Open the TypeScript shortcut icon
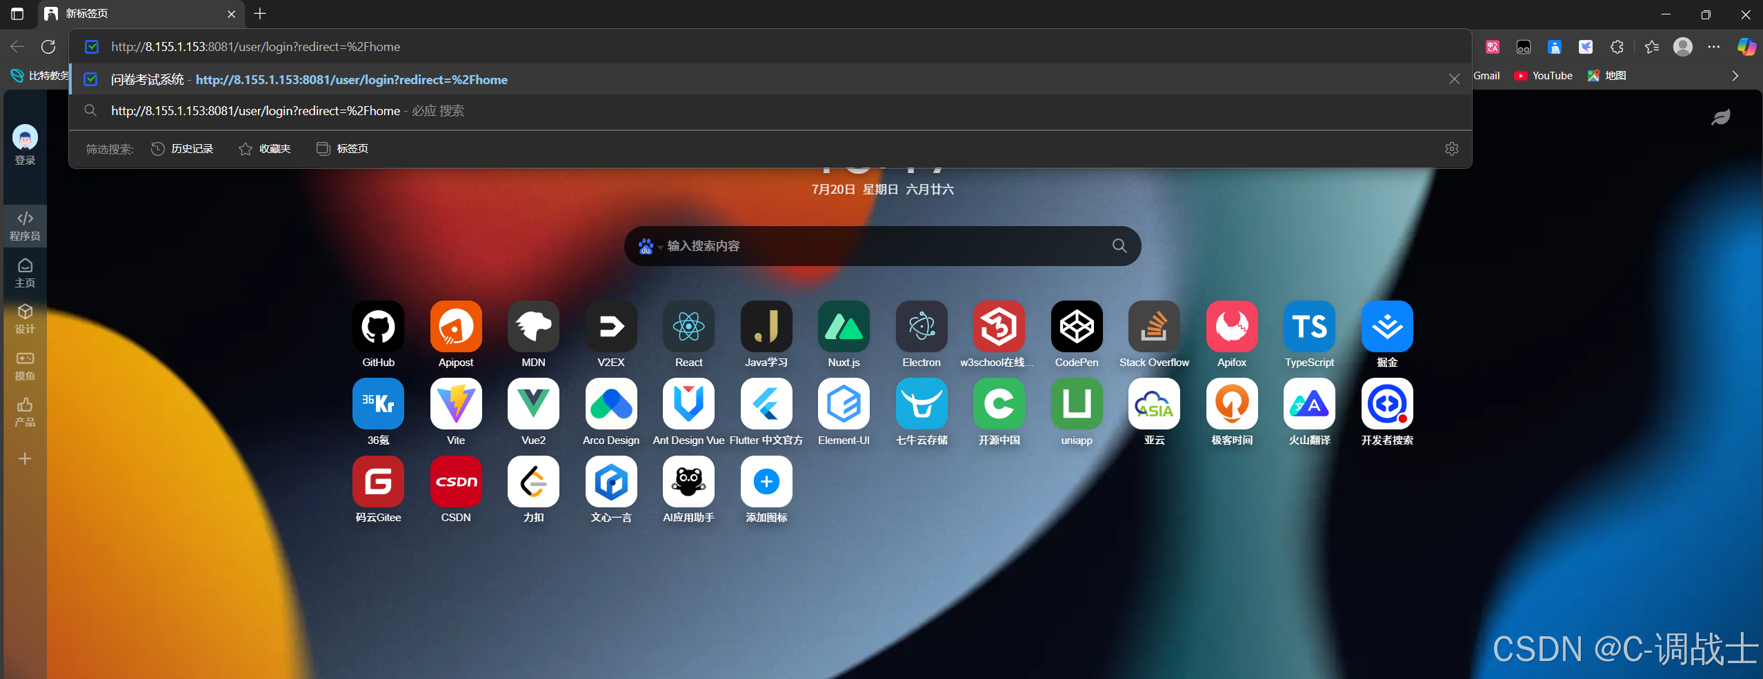 (x=1309, y=326)
